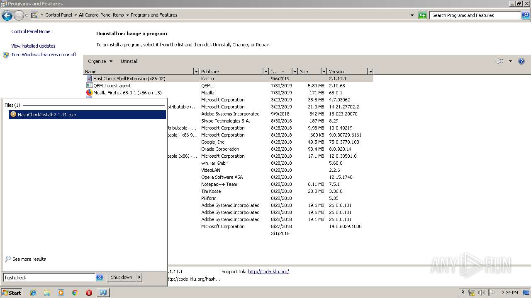
Task: Click the taskbar clock showing 2:34 PM
Action: pos(509,293)
